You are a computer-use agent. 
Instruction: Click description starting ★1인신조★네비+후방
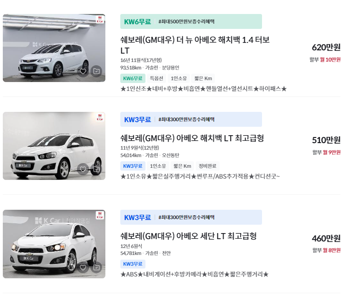pyautogui.click(x=204, y=89)
